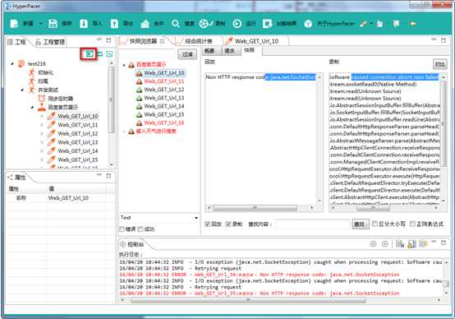Image resolution: width=455 pixels, height=319 pixels.
Task: Open the dropdown arrow beside the pencil icon
Action: click(371, 24)
